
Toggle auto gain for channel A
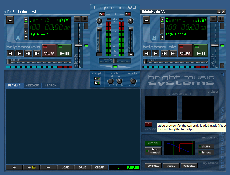[x=97, y=79]
